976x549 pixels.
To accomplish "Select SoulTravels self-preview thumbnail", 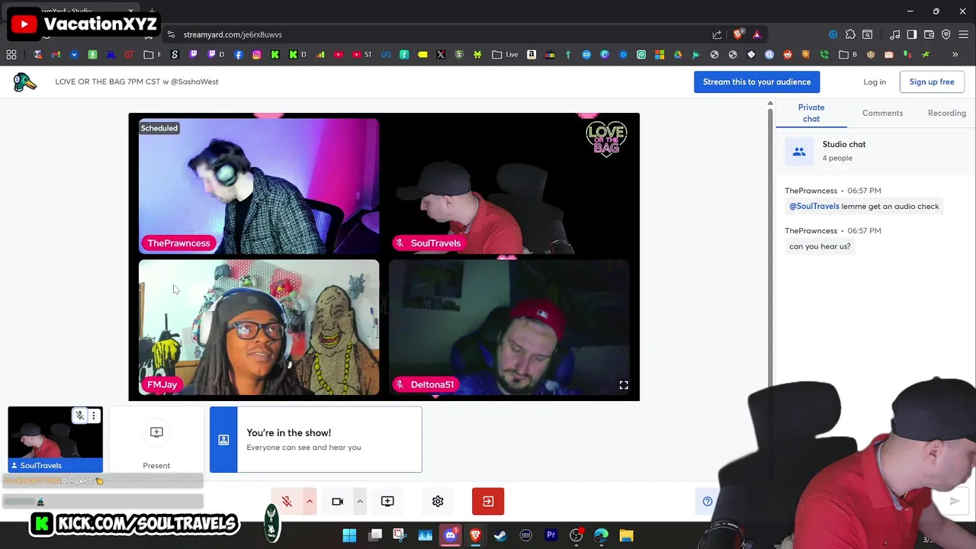I will pyautogui.click(x=55, y=440).
